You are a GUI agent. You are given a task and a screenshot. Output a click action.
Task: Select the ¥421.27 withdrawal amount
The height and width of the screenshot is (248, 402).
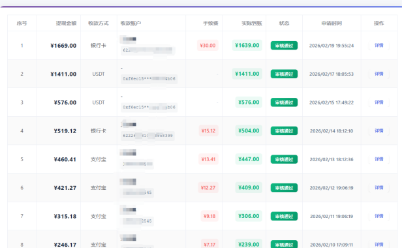[65, 188]
